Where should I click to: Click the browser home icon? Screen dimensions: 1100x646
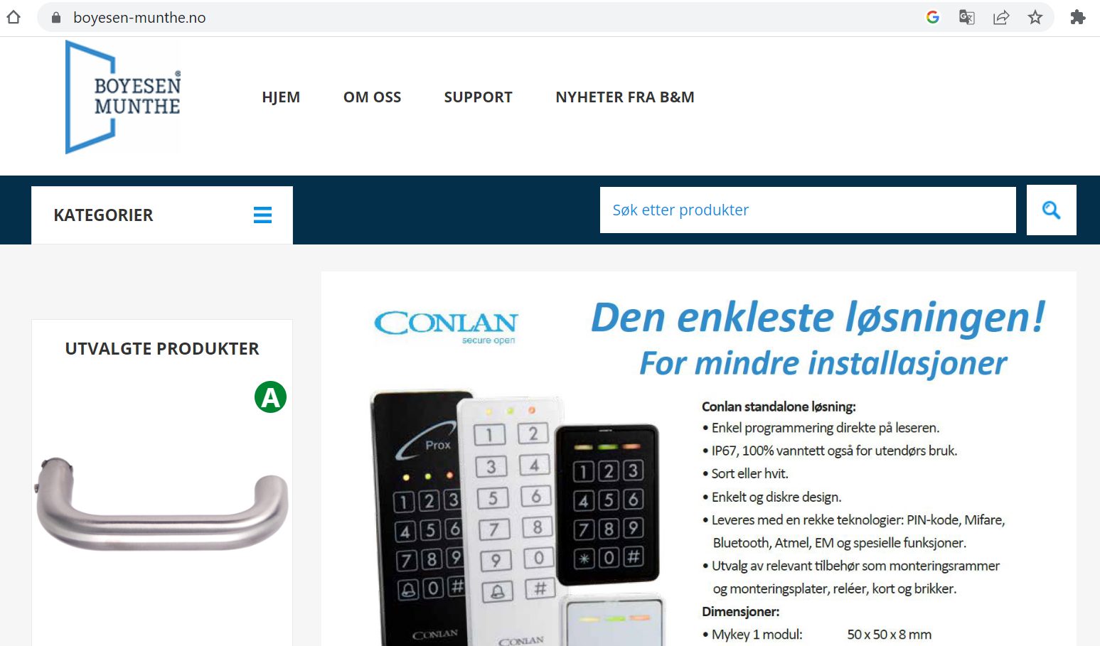point(13,17)
